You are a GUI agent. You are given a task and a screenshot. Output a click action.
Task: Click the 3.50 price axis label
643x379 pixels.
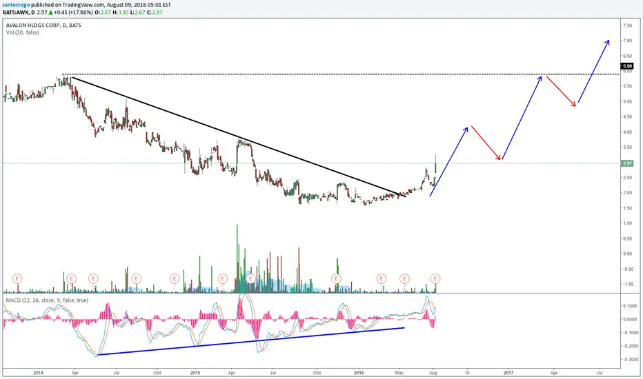627,147
